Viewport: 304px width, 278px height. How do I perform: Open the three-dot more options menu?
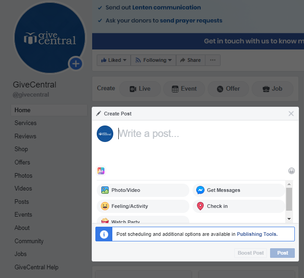coord(213,60)
